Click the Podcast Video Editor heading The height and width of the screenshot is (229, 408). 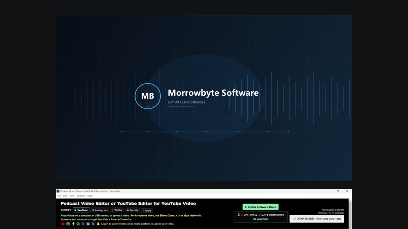pyautogui.click(x=128, y=203)
